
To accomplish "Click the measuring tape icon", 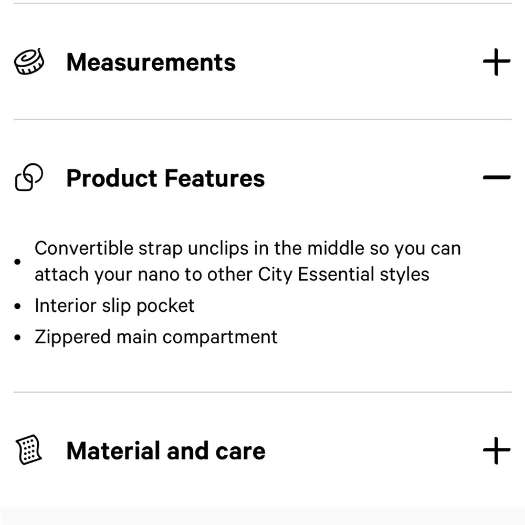I will (29, 62).
